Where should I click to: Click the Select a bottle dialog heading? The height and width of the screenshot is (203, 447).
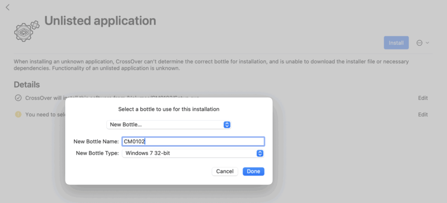168,109
